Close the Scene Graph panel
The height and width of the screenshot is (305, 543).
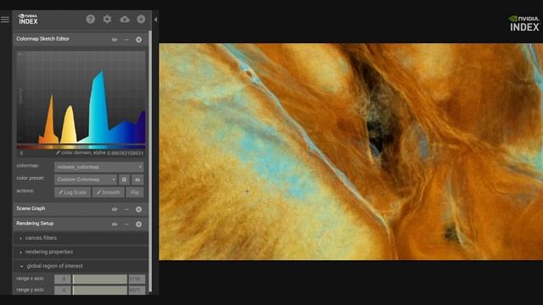[x=138, y=209]
